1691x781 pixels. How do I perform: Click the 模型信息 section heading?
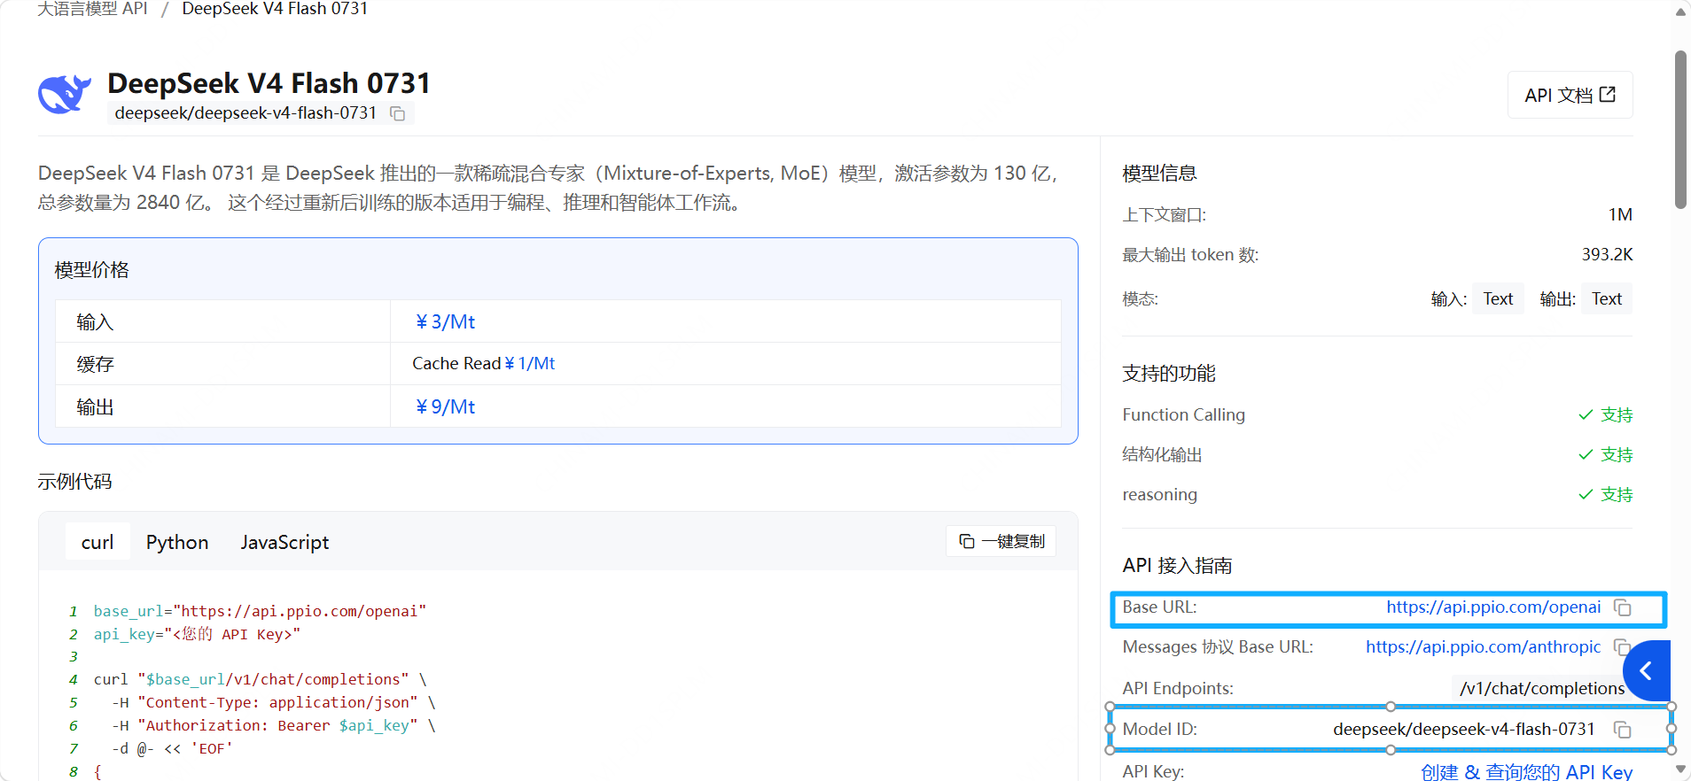pyautogui.click(x=1159, y=174)
